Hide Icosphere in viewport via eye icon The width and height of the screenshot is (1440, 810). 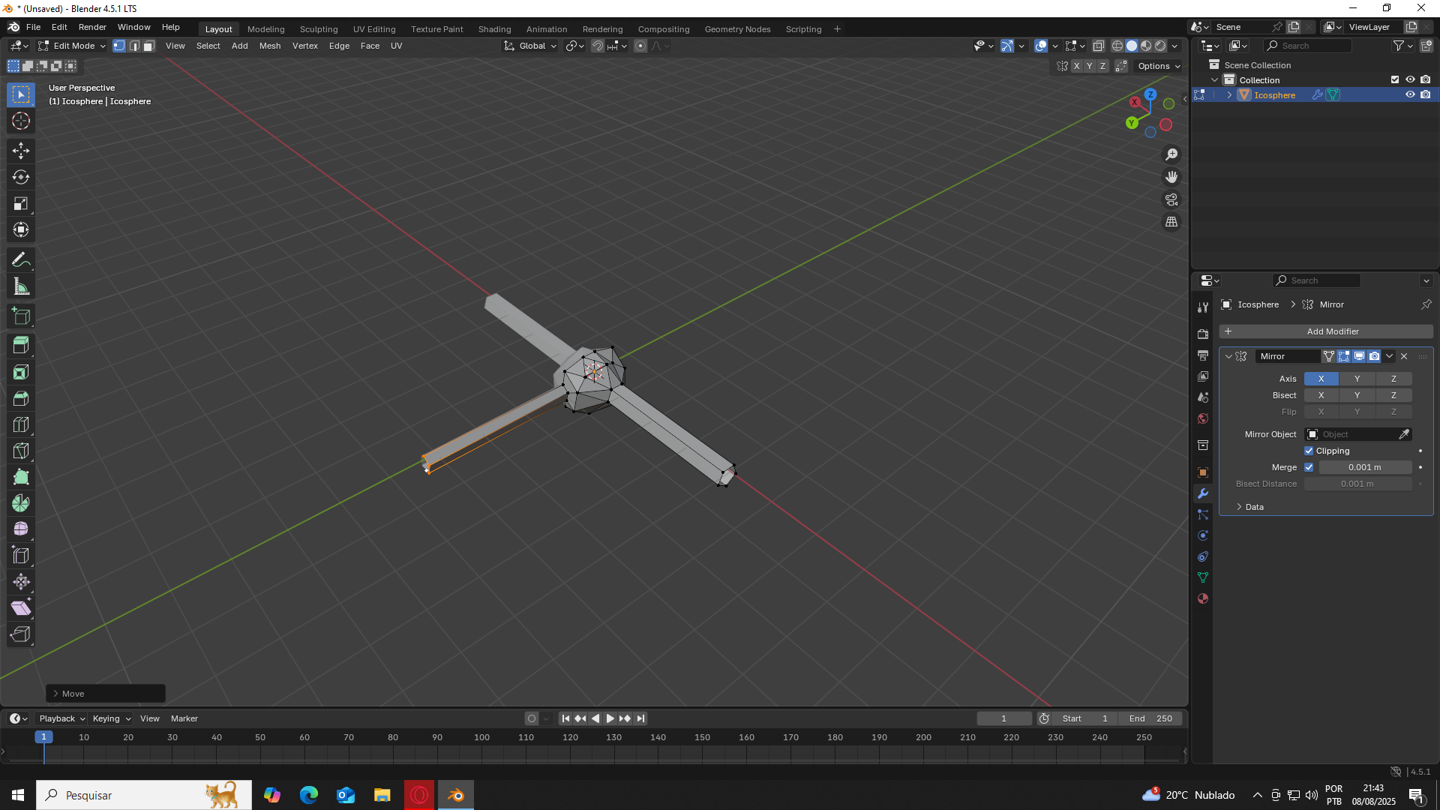point(1410,95)
